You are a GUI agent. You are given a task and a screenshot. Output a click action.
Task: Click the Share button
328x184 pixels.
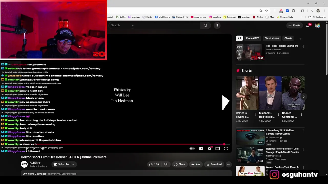[179, 164]
